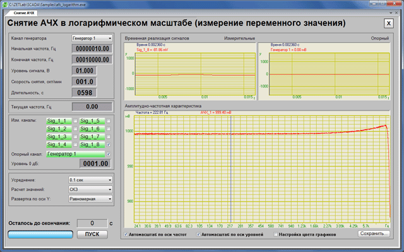
Task: Click the green Sig_1_1 channel label
Action: 59,120
